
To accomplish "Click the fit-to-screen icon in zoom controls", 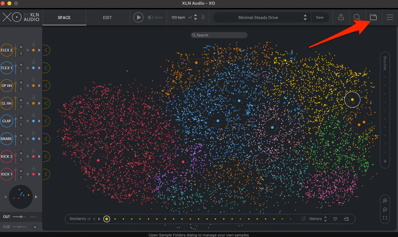I will click(385, 218).
